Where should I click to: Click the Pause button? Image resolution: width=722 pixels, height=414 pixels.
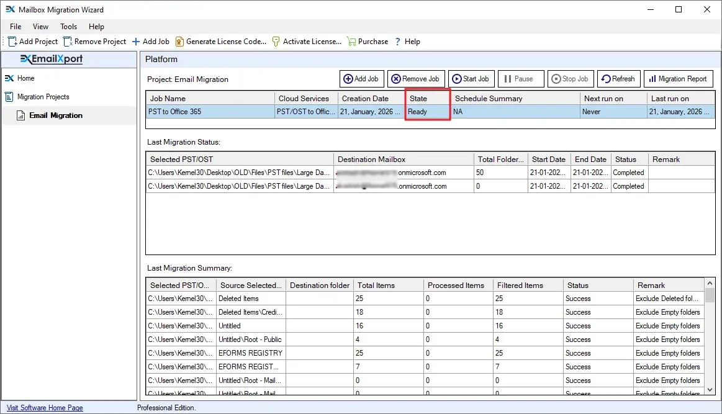tap(521, 78)
